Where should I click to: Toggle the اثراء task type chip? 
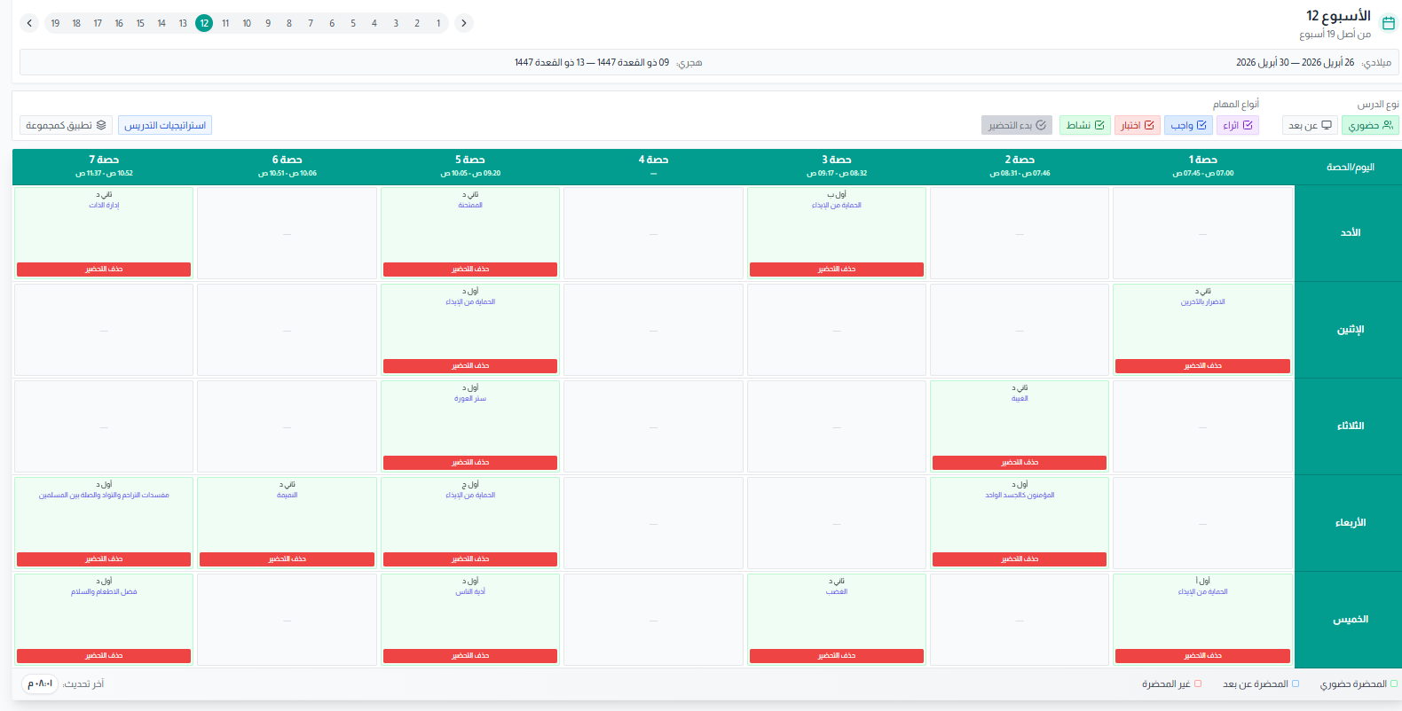(x=1238, y=125)
